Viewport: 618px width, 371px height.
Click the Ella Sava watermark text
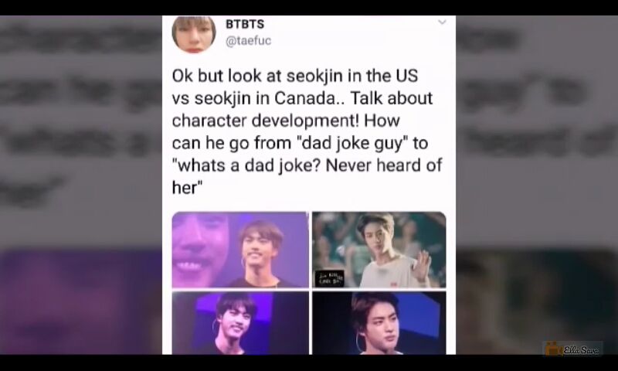coord(581,350)
